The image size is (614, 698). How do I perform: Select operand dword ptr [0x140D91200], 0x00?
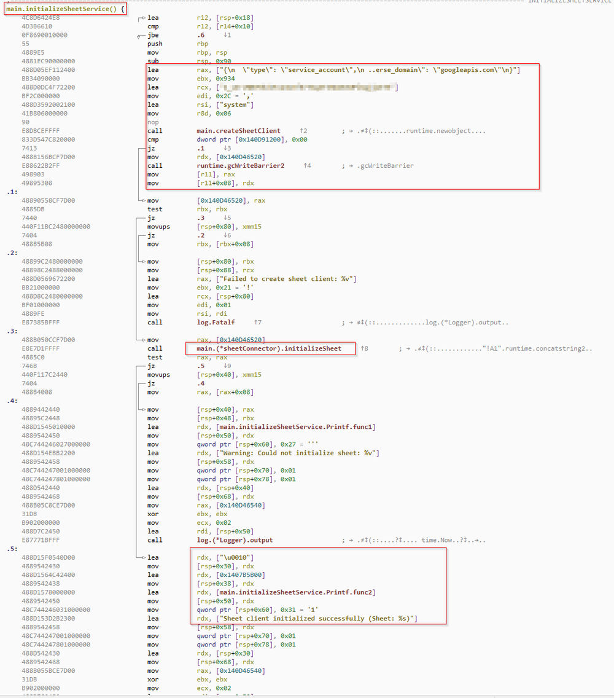pos(252,139)
